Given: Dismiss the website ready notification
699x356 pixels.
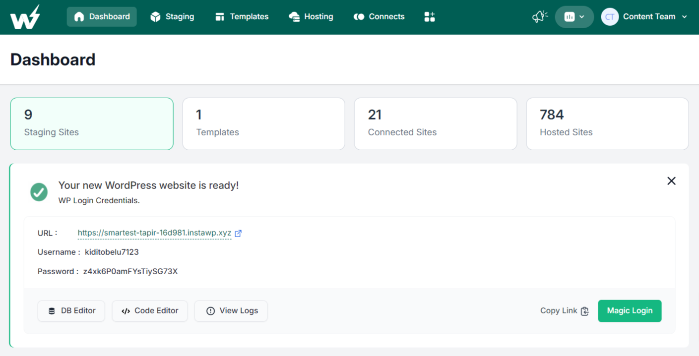Looking at the screenshot, I should (671, 181).
